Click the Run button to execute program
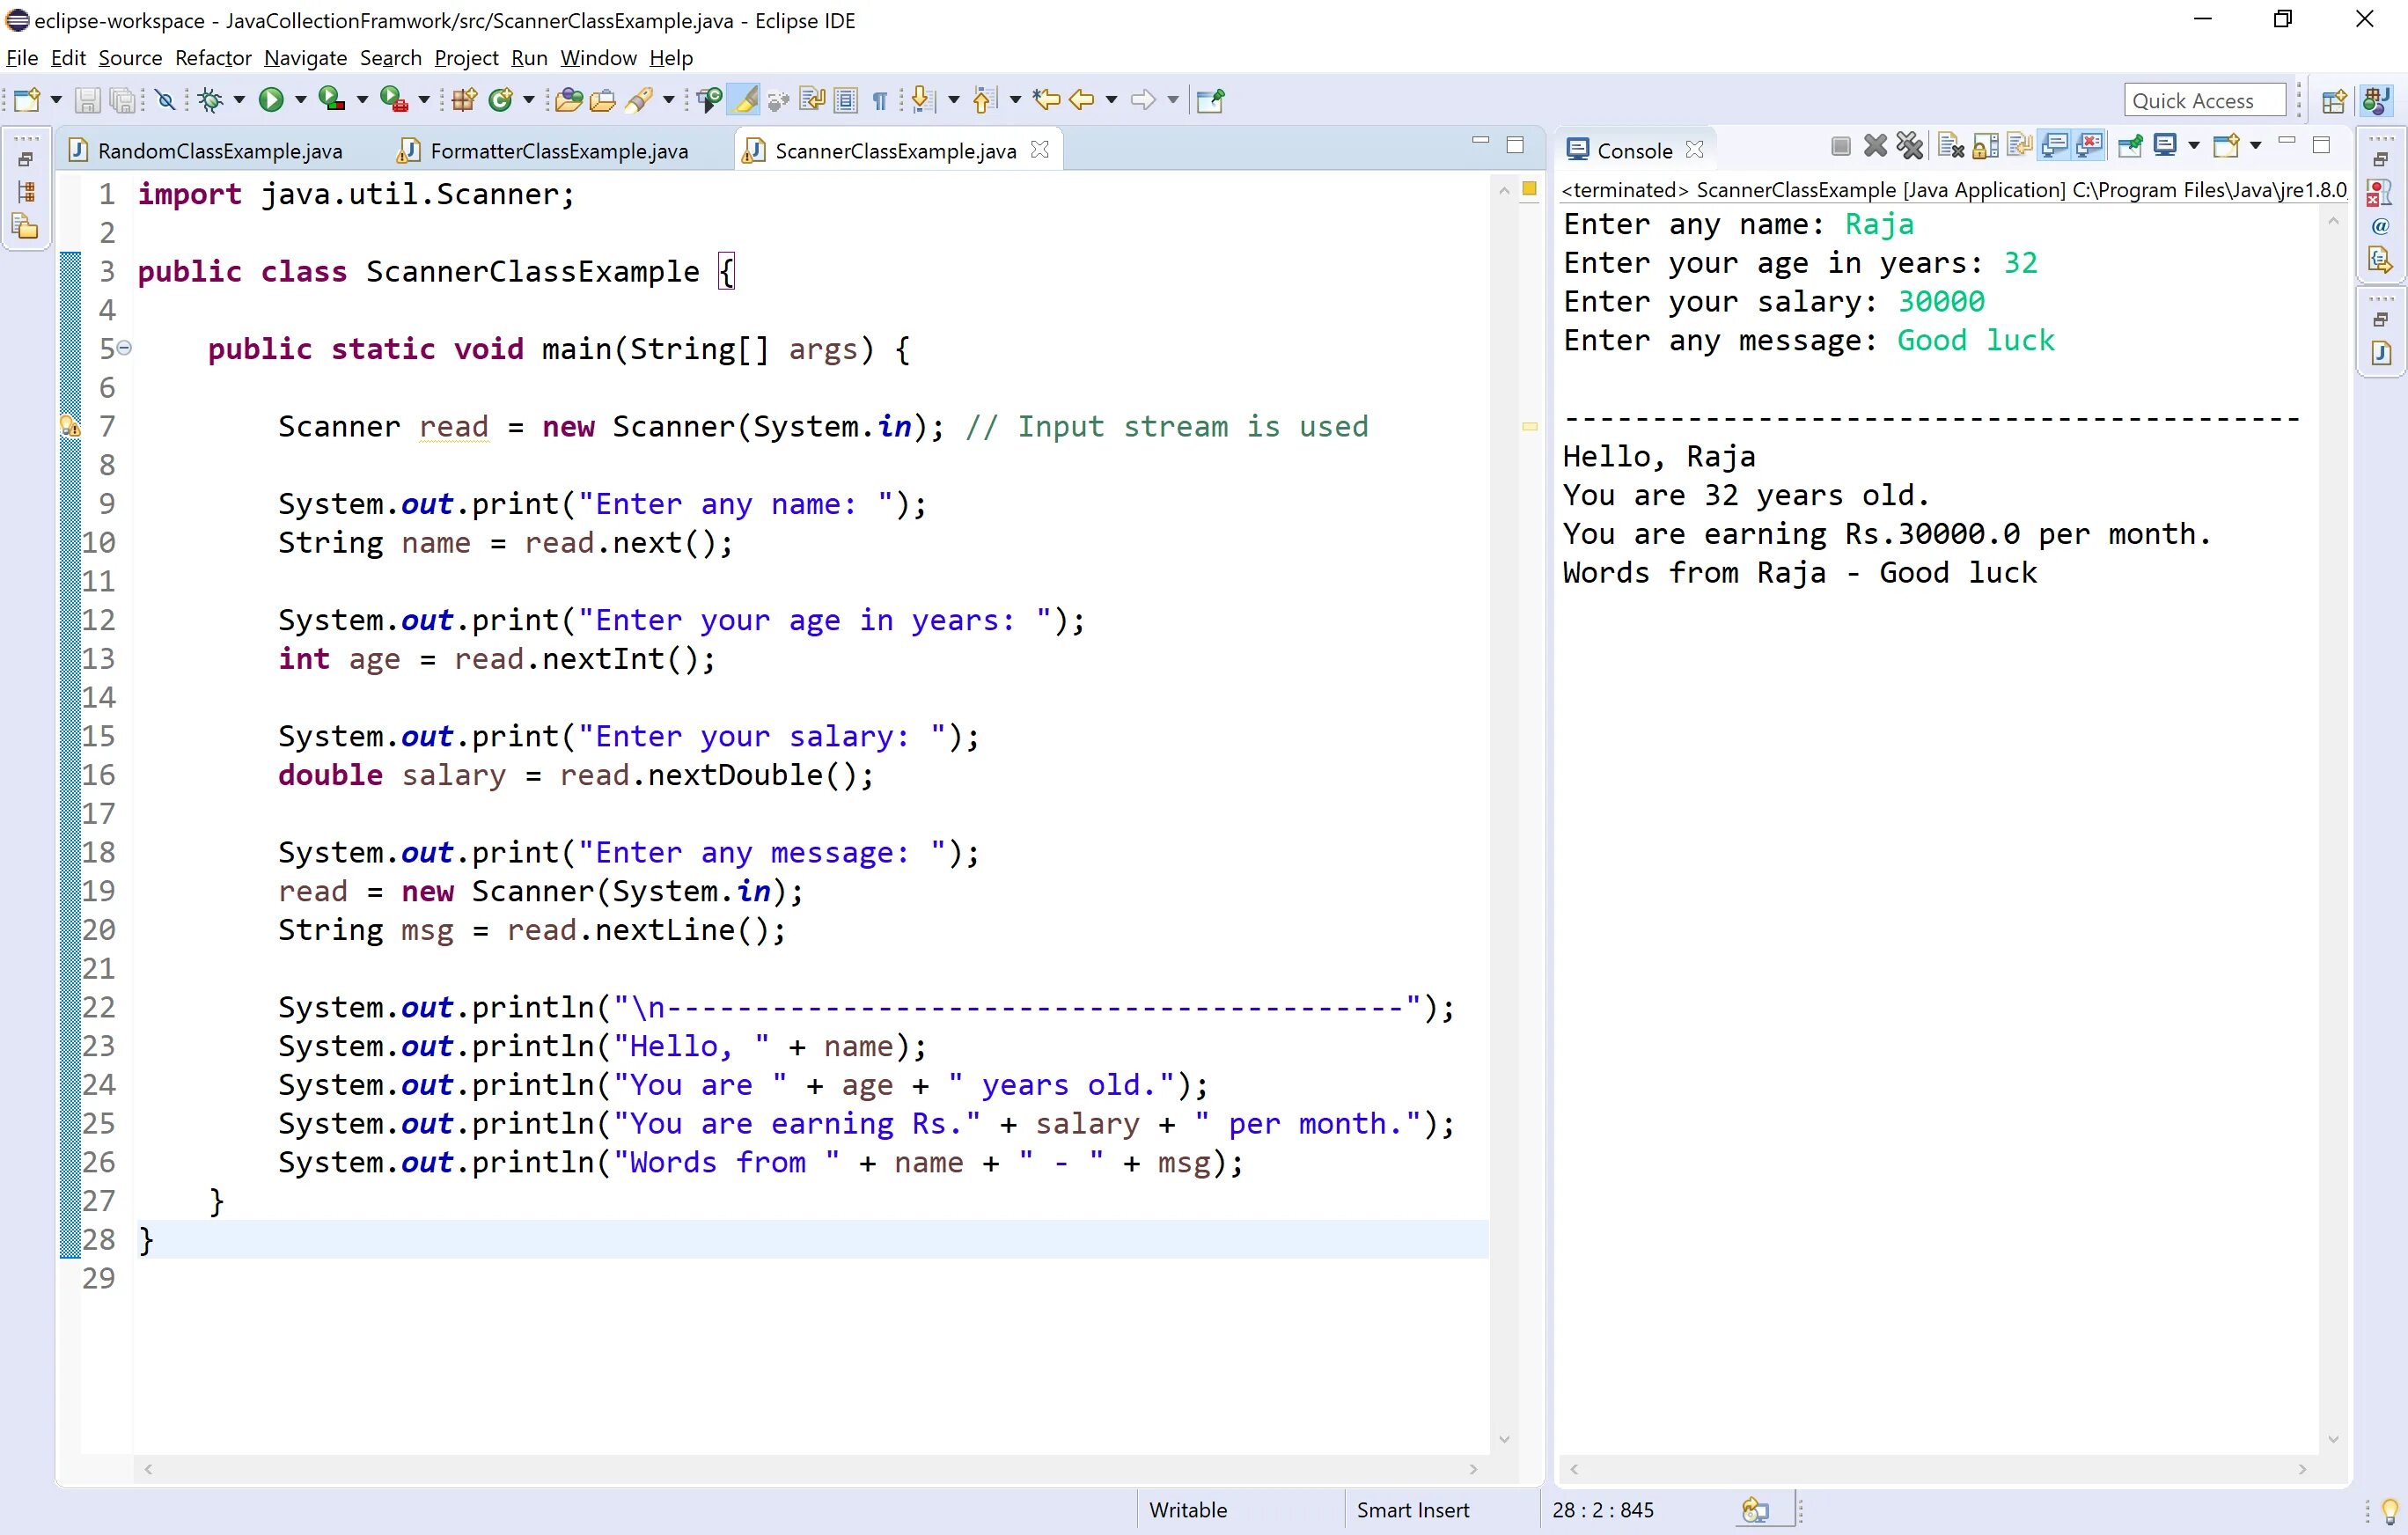Viewport: 2408px width, 1535px height. click(x=270, y=99)
